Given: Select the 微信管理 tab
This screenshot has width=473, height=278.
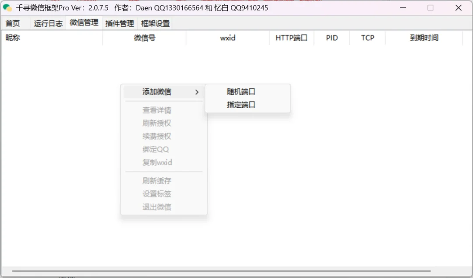Looking at the screenshot, I should 84,23.
